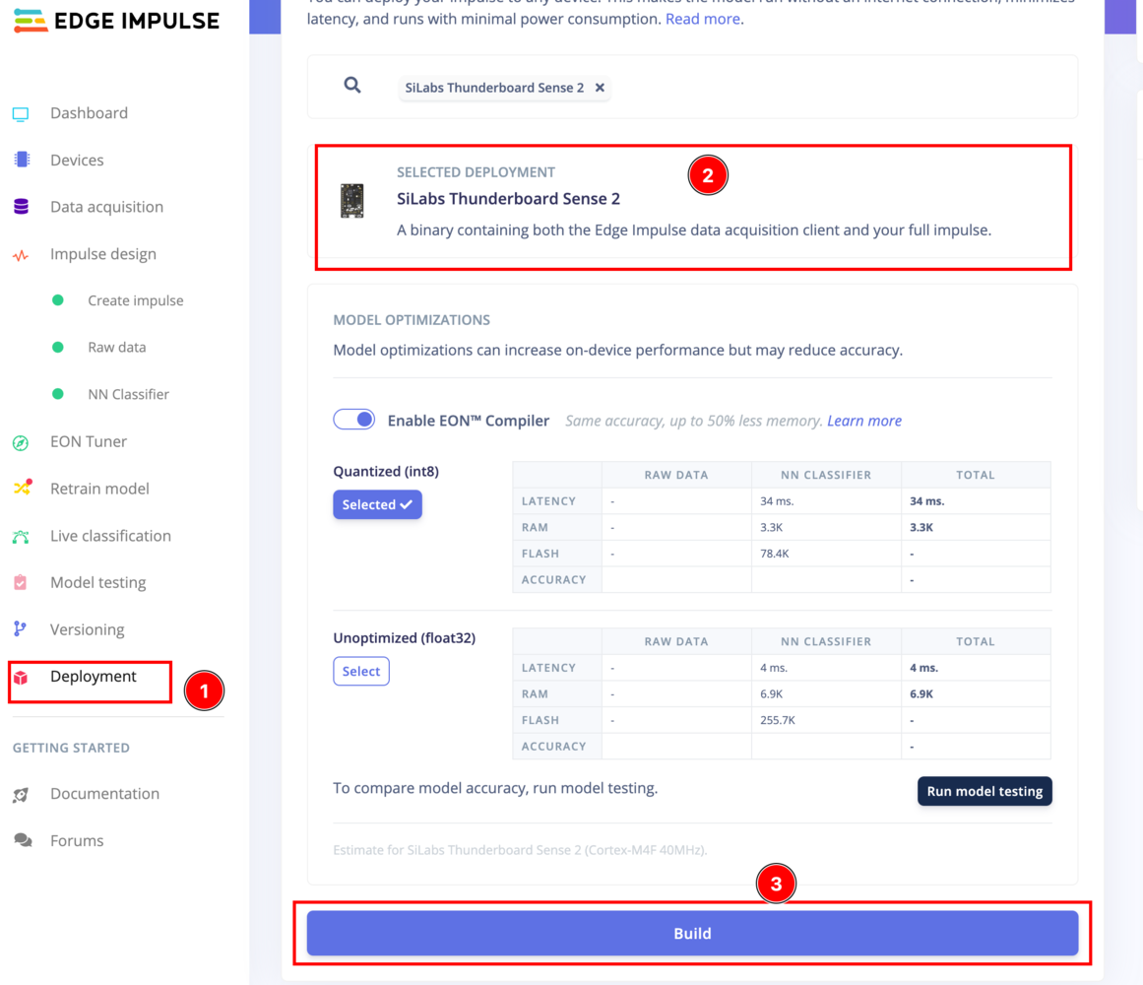Click the Model testing clipboard icon
The image size is (1143, 985).
click(x=21, y=582)
